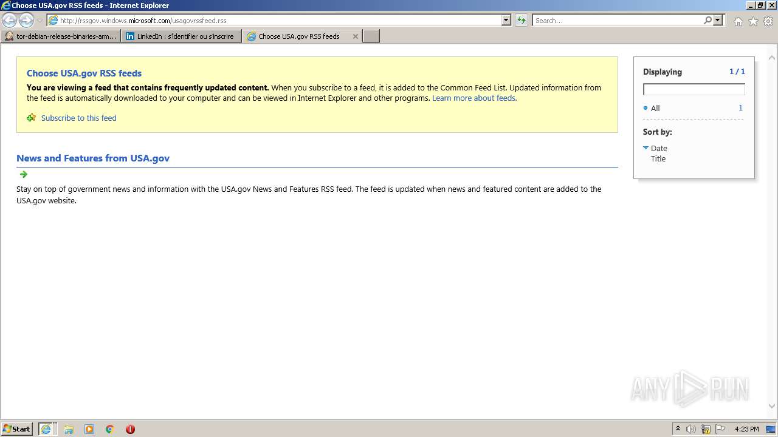778x437 pixels.
Task: Expand the address bar autocomplete dropdown
Action: pyautogui.click(x=506, y=20)
